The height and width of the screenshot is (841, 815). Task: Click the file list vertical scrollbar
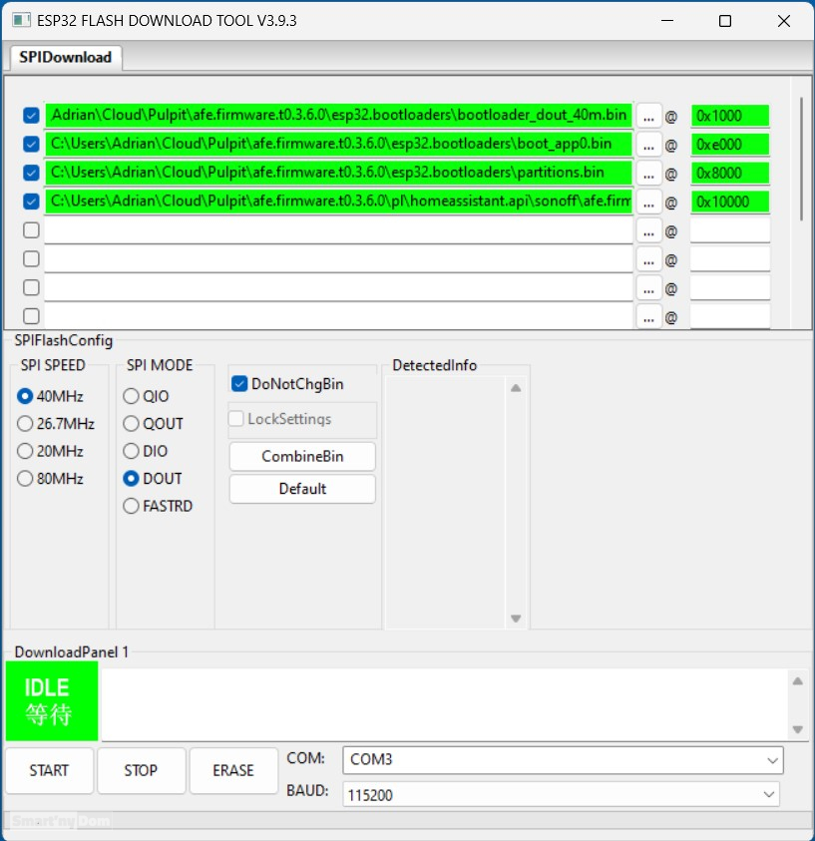point(802,159)
